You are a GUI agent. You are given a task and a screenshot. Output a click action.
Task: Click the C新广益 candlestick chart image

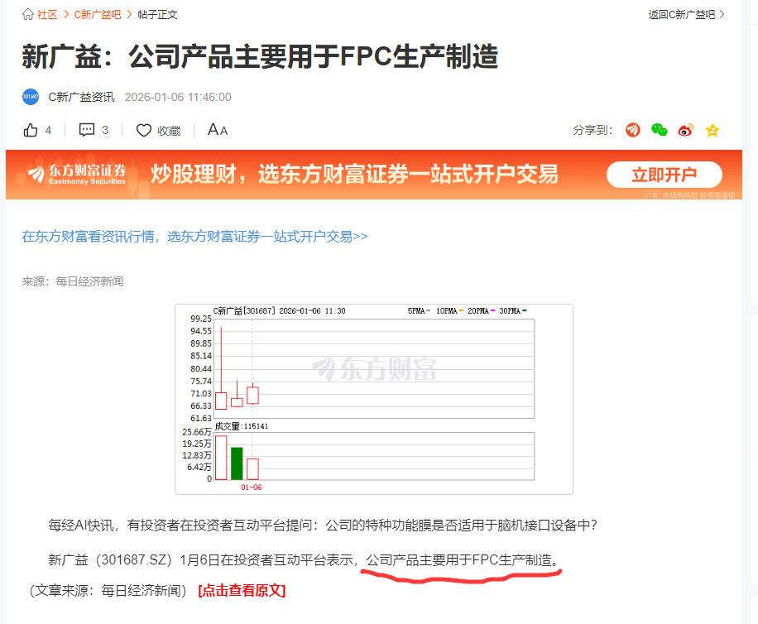(374, 399)
